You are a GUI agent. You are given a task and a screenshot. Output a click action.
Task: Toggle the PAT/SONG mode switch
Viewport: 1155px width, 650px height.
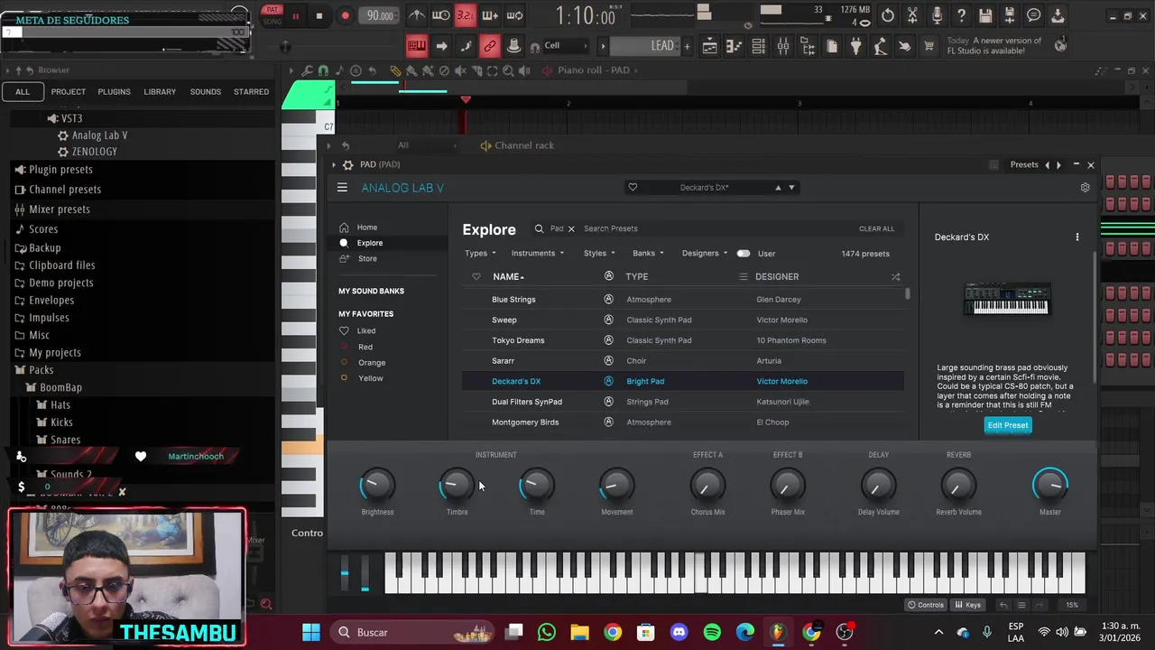(x=272, y=15)
